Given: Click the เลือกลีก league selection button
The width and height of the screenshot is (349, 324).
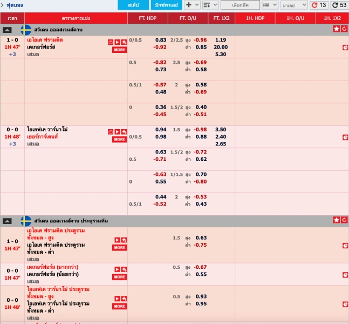Looking at the screenshot, I should click(239, 5).
